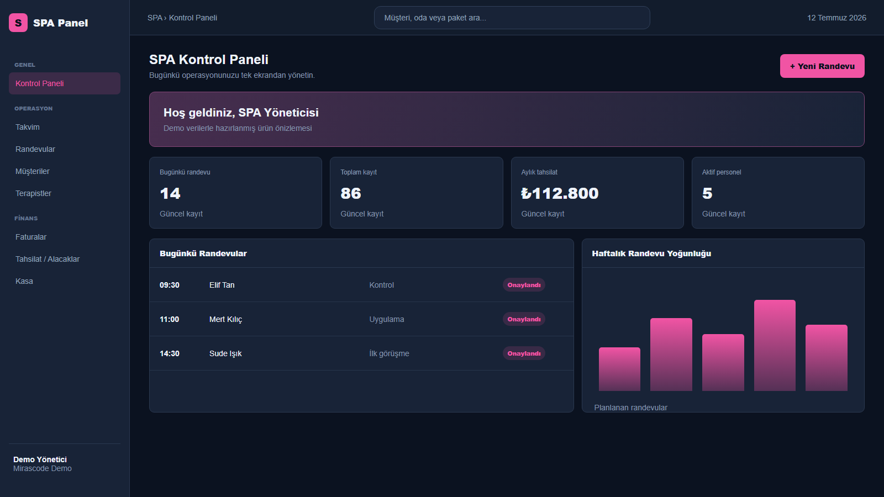Open the Kontrol Paneli menu item

point(65,83)
